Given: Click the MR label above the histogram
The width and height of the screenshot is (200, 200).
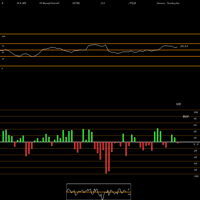Looking at the screenshot, I should tap(178, 104).
